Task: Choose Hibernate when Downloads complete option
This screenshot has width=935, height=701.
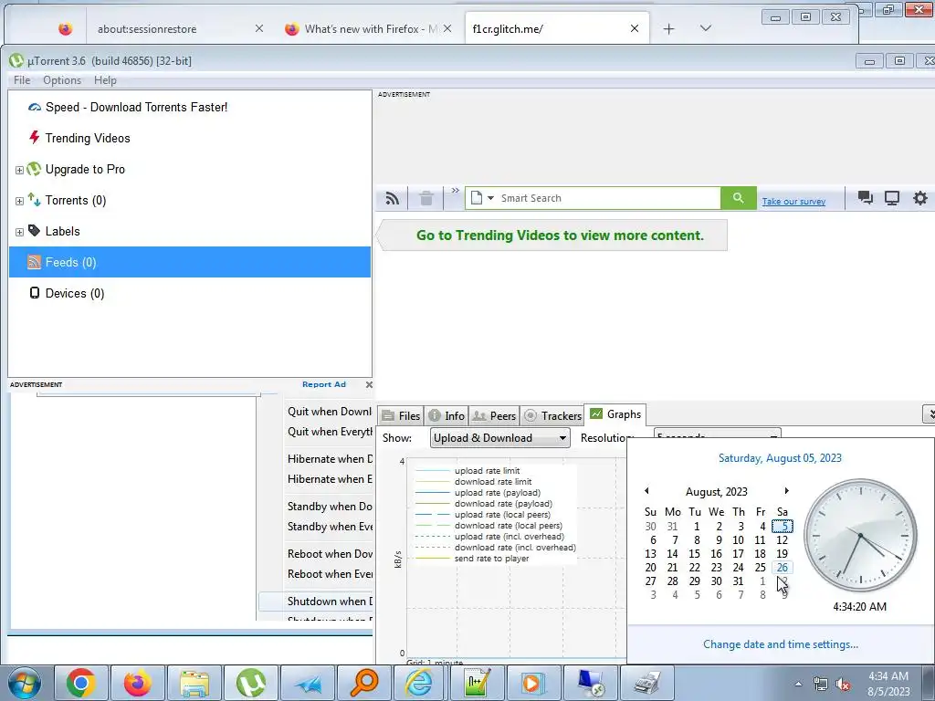Action: (x=329, y=459)
